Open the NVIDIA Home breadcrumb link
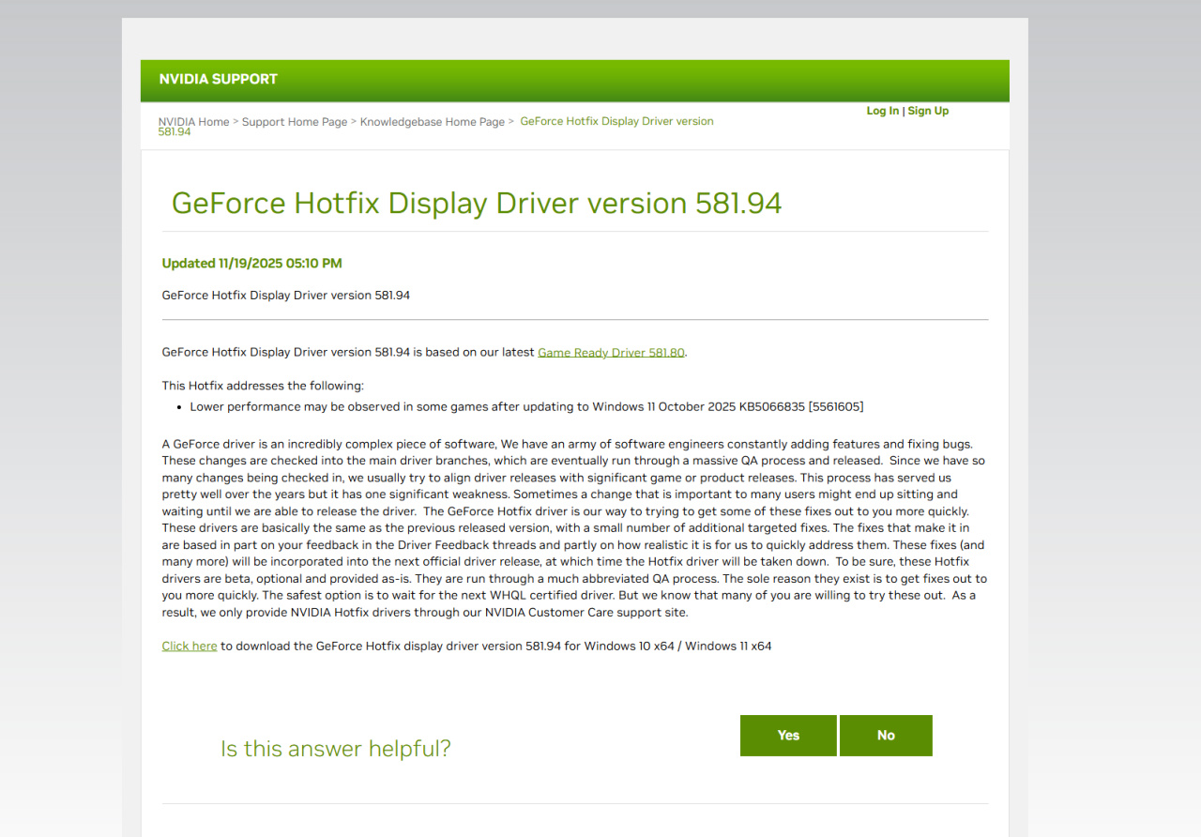 [193, 122]
